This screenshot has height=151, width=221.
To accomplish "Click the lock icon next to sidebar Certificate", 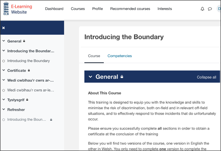I will [29, 70].
